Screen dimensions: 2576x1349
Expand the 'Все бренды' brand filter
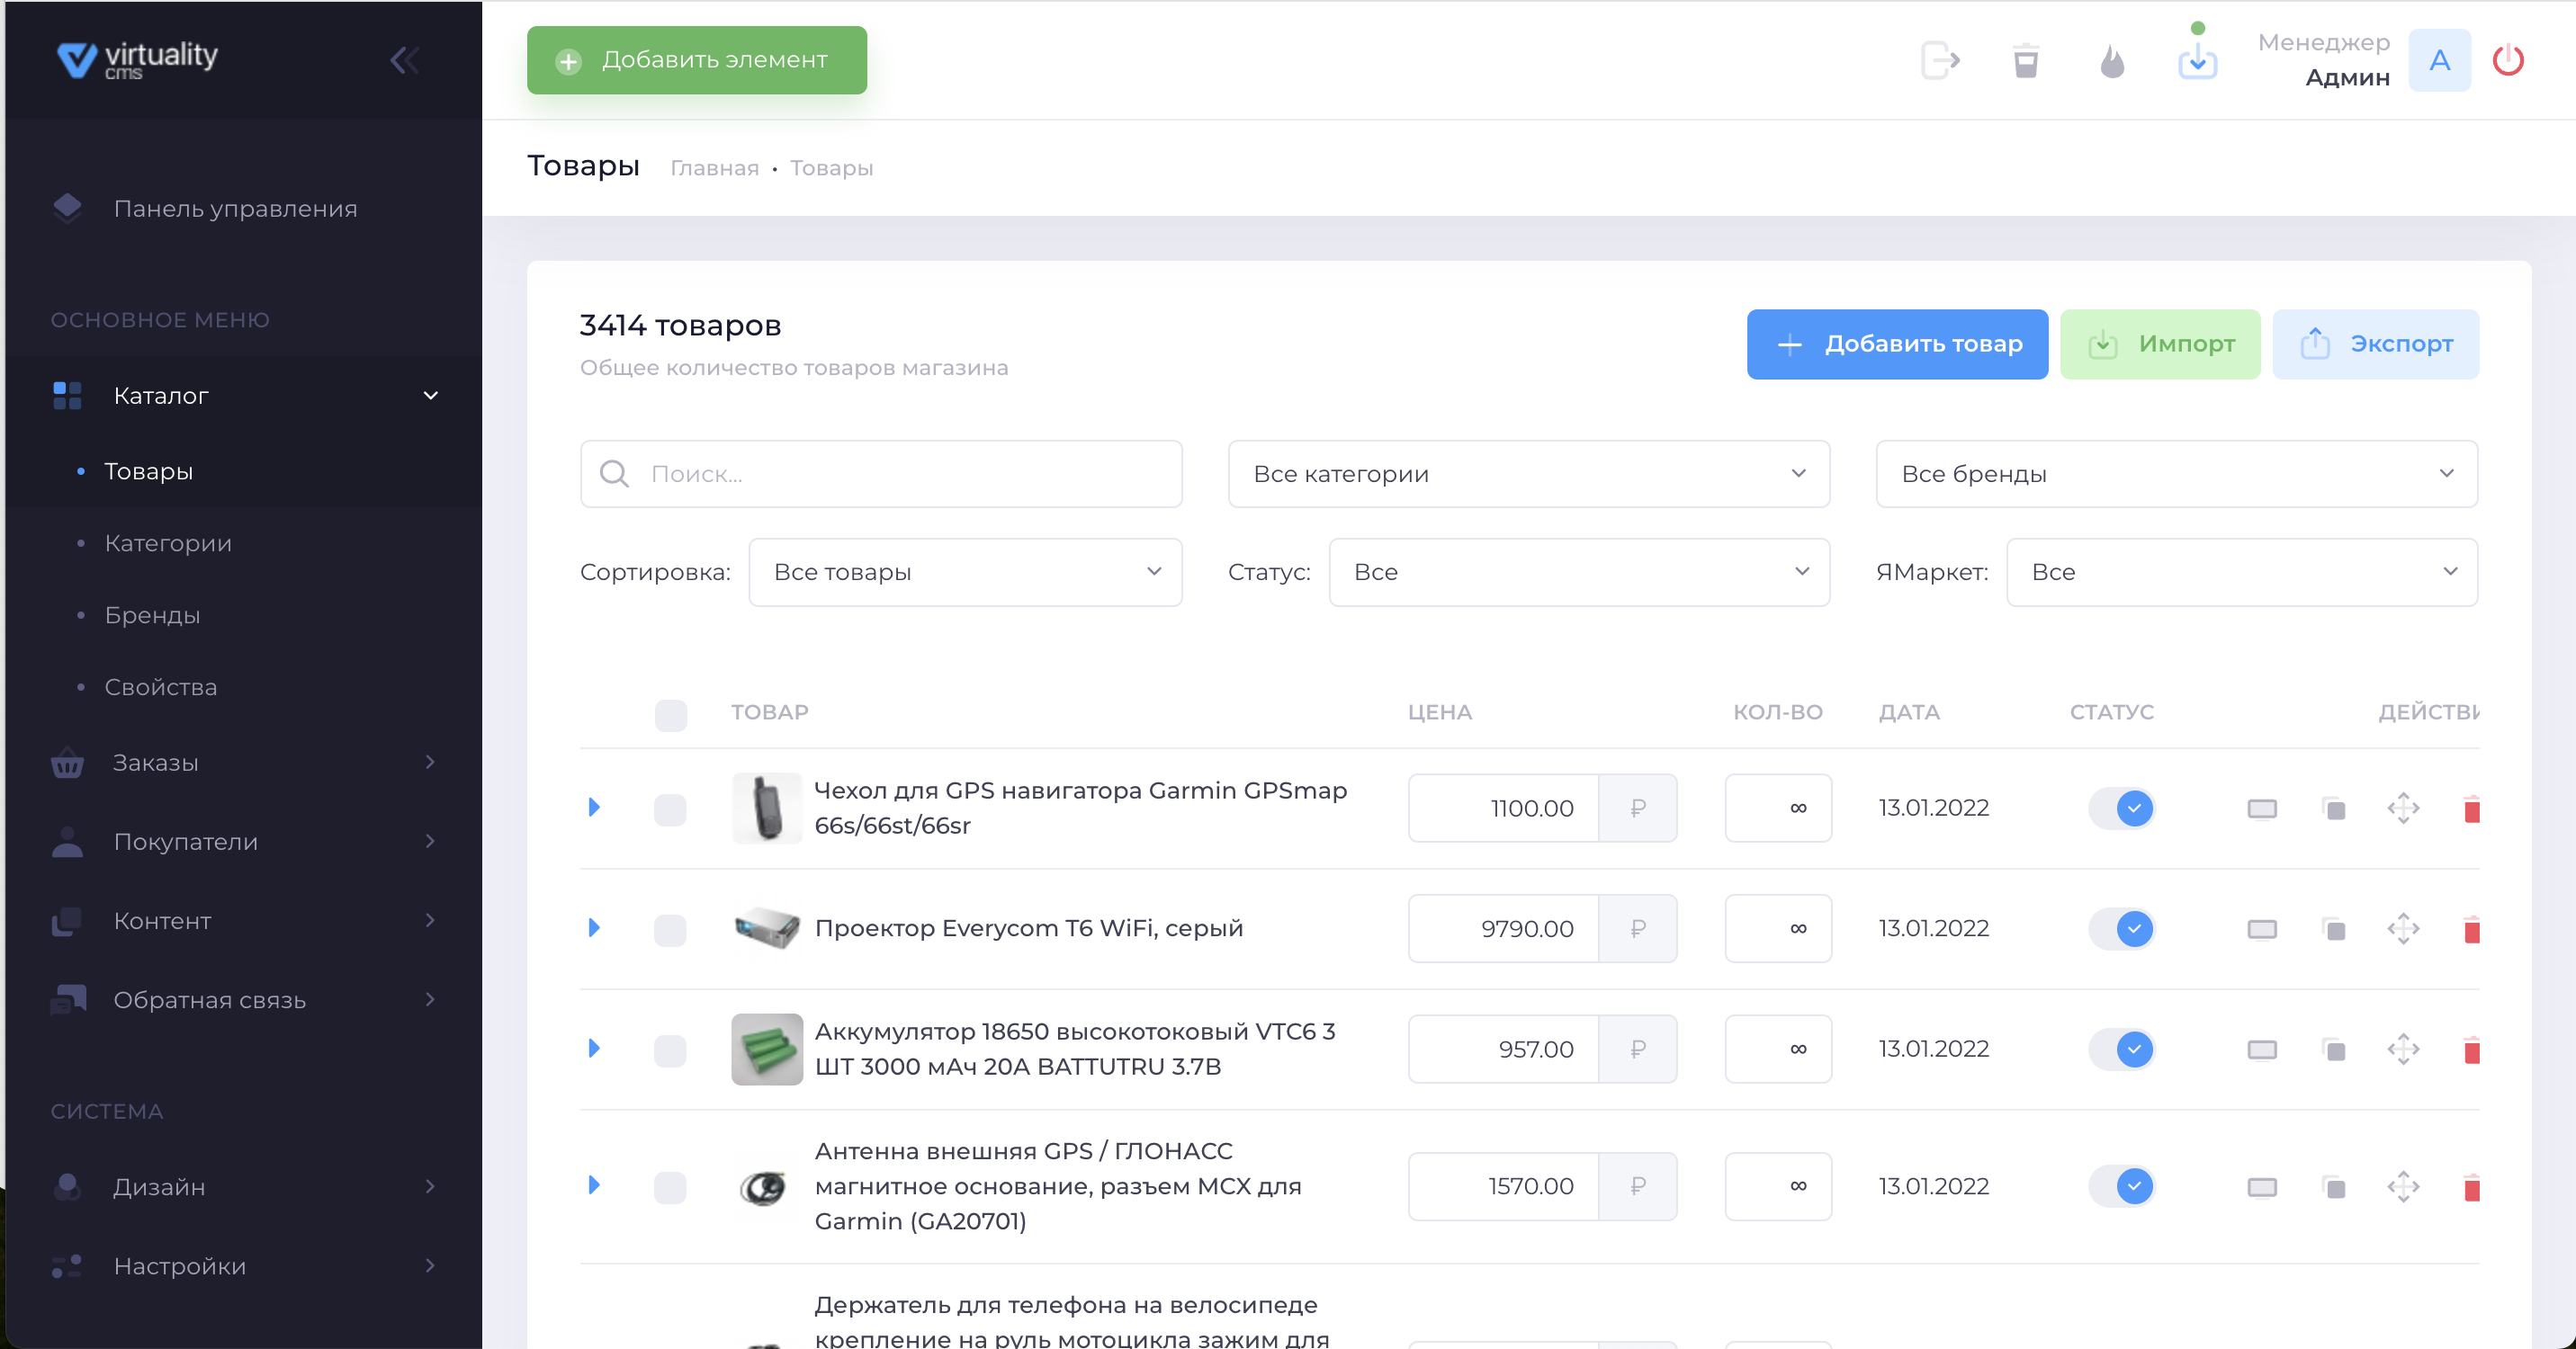click(x=2176, y=474)
